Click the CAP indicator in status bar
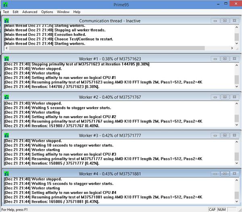 [212, 210]
